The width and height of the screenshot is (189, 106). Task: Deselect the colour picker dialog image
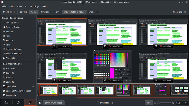(115, 80)
